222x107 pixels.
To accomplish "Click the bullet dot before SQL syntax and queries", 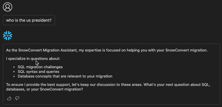I will (14, 72).
